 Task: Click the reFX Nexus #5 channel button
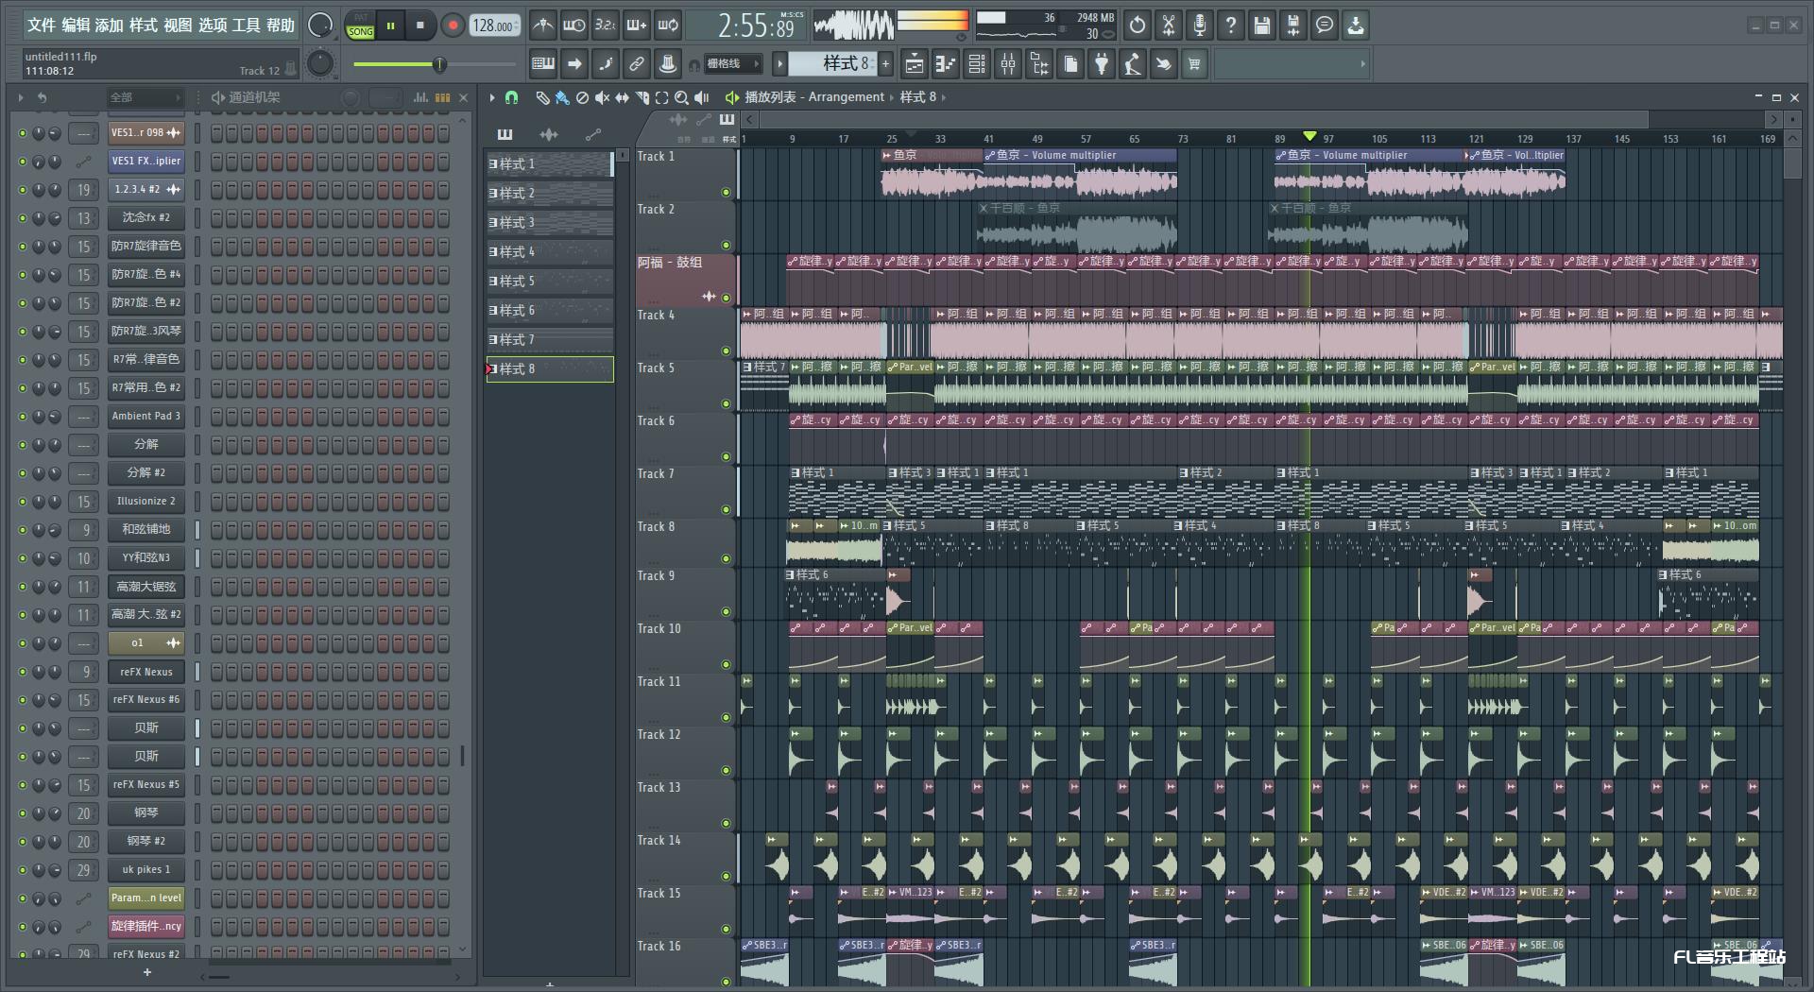point(146,785)
